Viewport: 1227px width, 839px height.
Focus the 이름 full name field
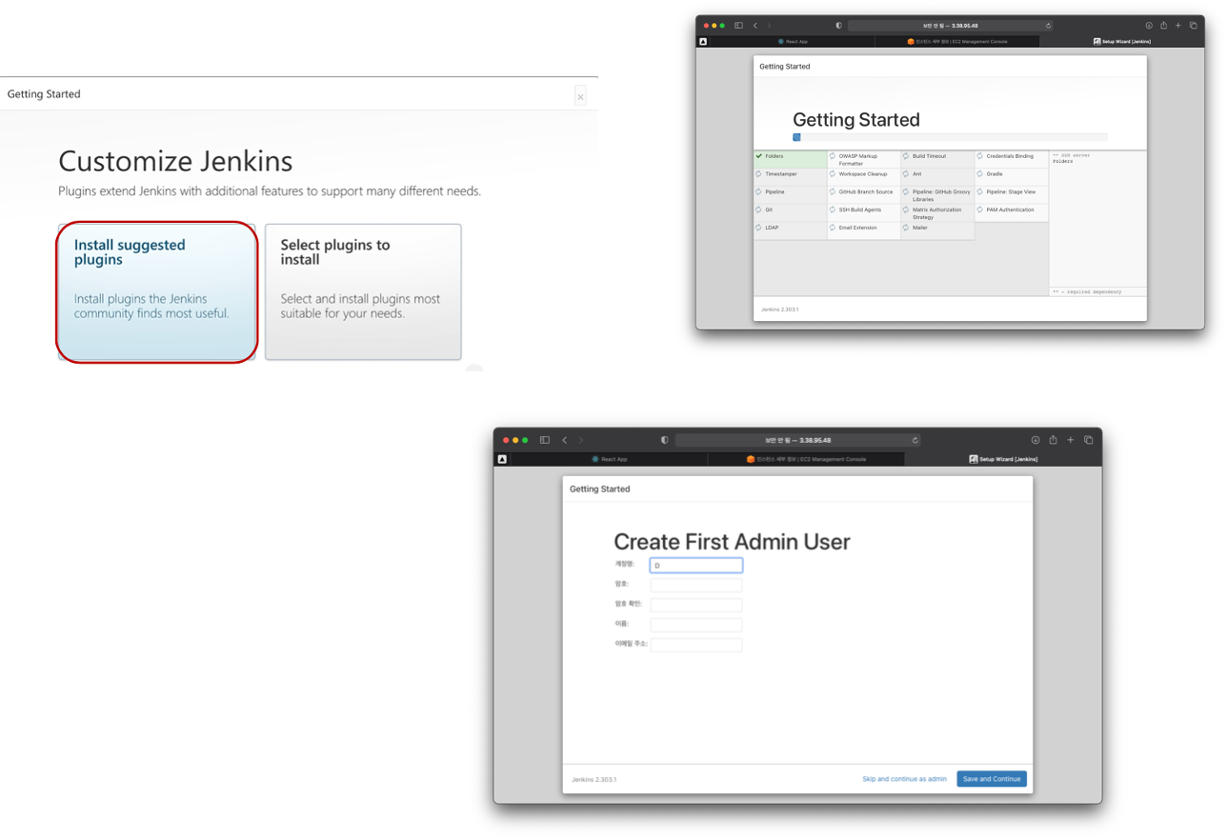(696, 625)
